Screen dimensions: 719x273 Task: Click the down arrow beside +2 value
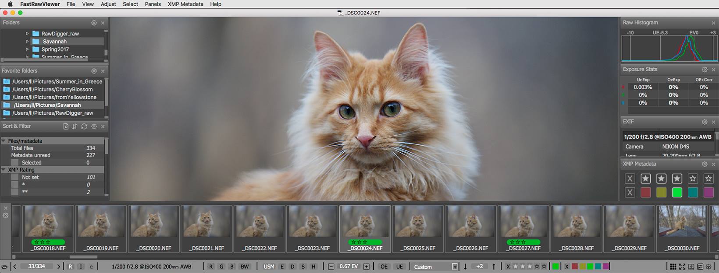465,266
